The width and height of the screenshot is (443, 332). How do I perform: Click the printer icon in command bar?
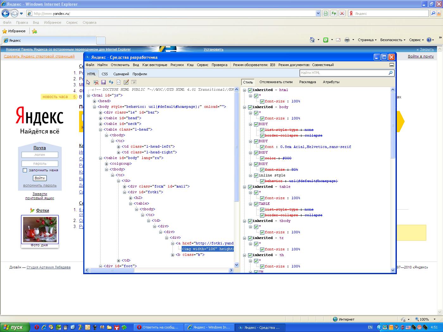coord(347,40)
